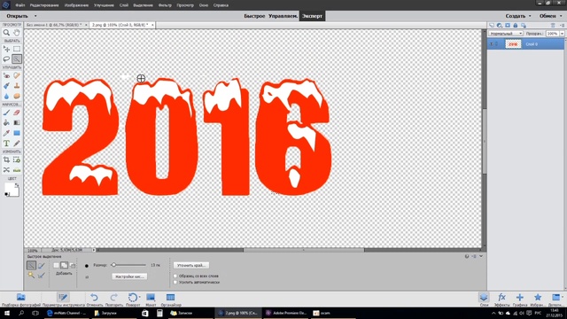Click the Открыть button

(17, 16)
